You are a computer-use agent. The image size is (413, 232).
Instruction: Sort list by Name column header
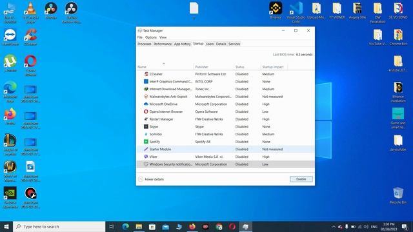click(x=165, y=67)
